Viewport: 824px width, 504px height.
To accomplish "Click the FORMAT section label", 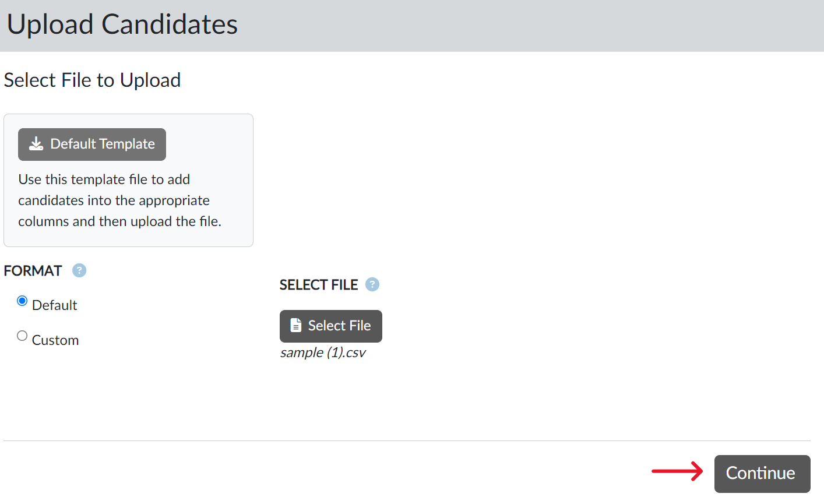I will pos(33,271).
